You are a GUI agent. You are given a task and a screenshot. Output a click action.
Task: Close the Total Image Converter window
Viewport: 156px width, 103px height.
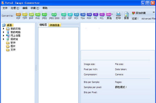(x=153, y=3)
